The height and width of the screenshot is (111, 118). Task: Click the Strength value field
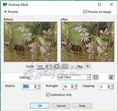click(67, 87)
